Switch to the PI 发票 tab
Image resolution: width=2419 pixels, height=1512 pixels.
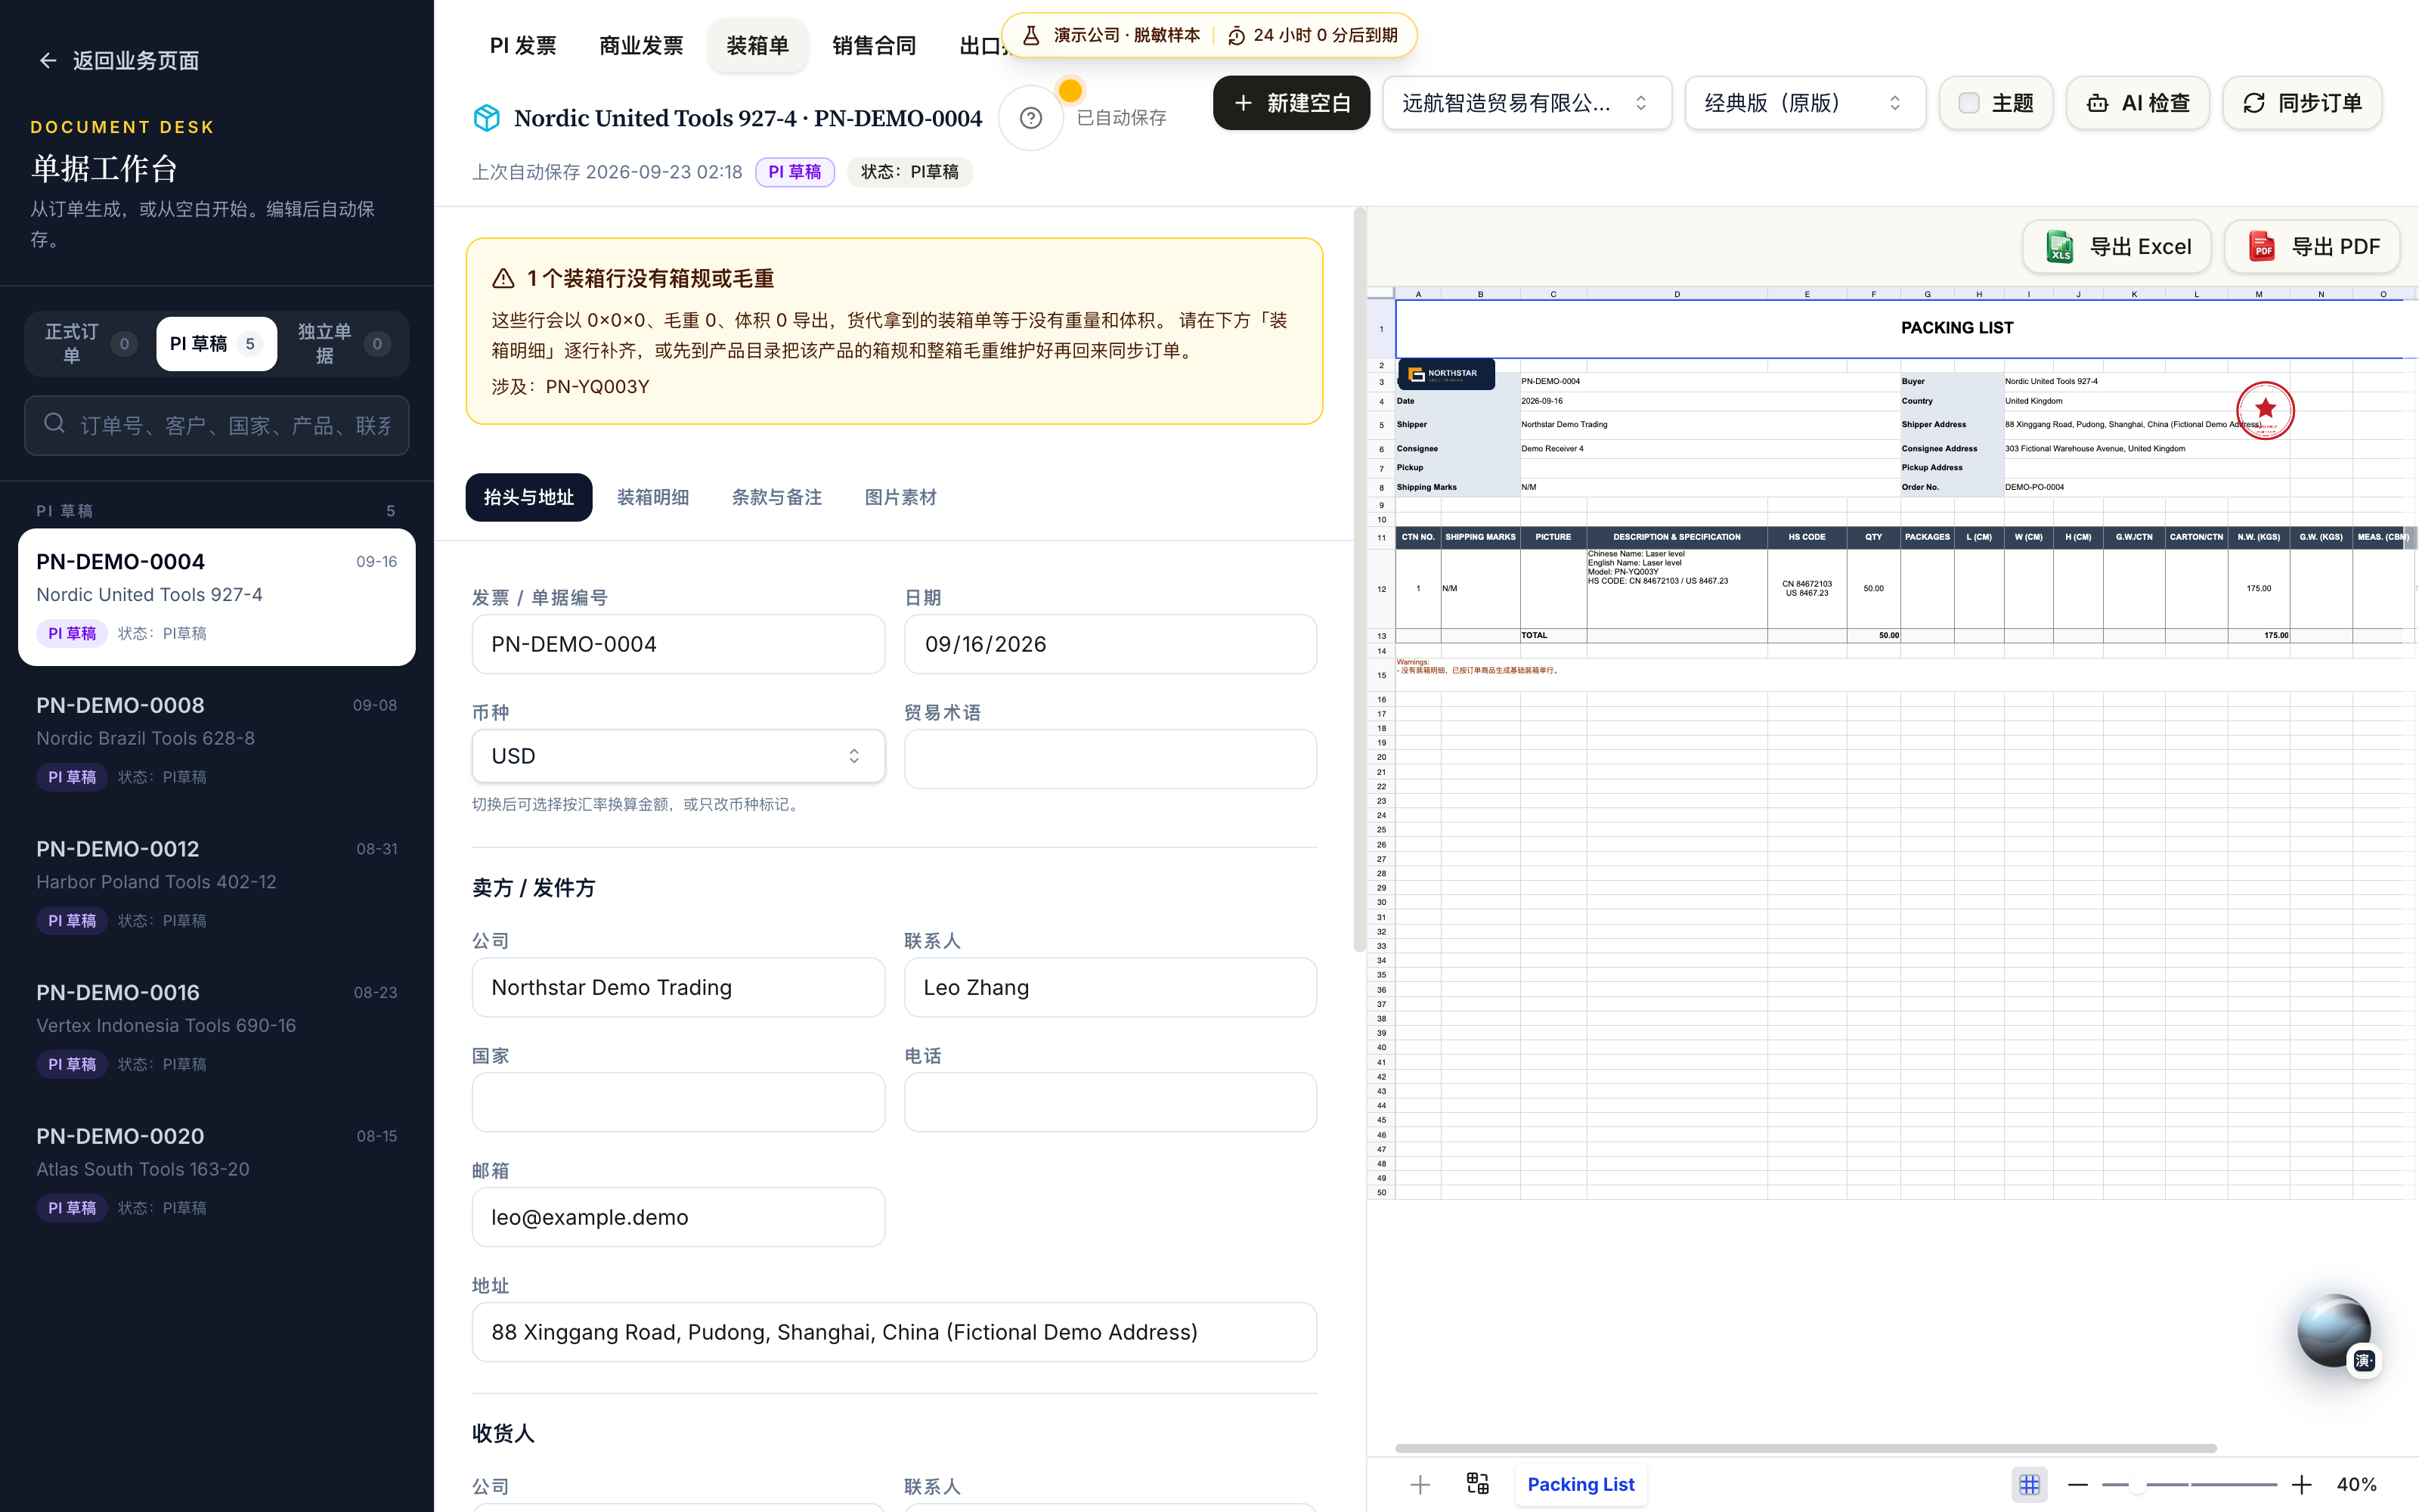coord(522,46)
